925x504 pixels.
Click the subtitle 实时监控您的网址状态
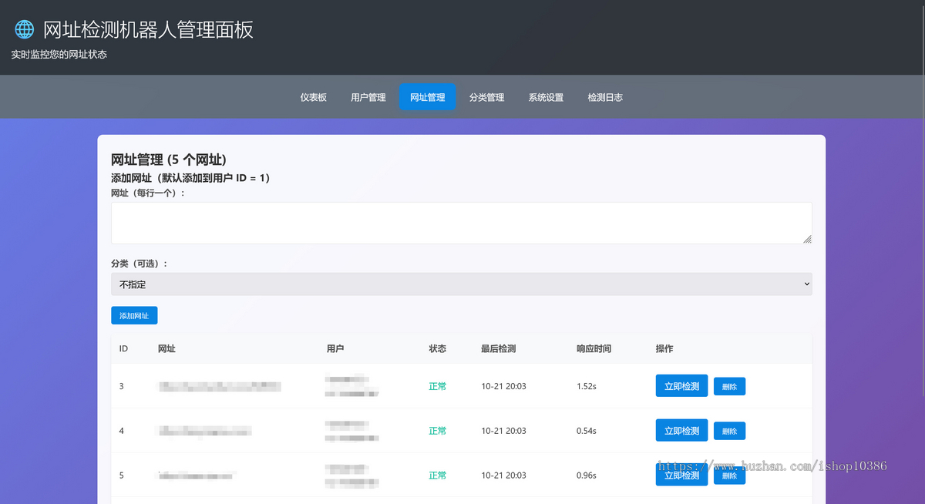(59, 55)
